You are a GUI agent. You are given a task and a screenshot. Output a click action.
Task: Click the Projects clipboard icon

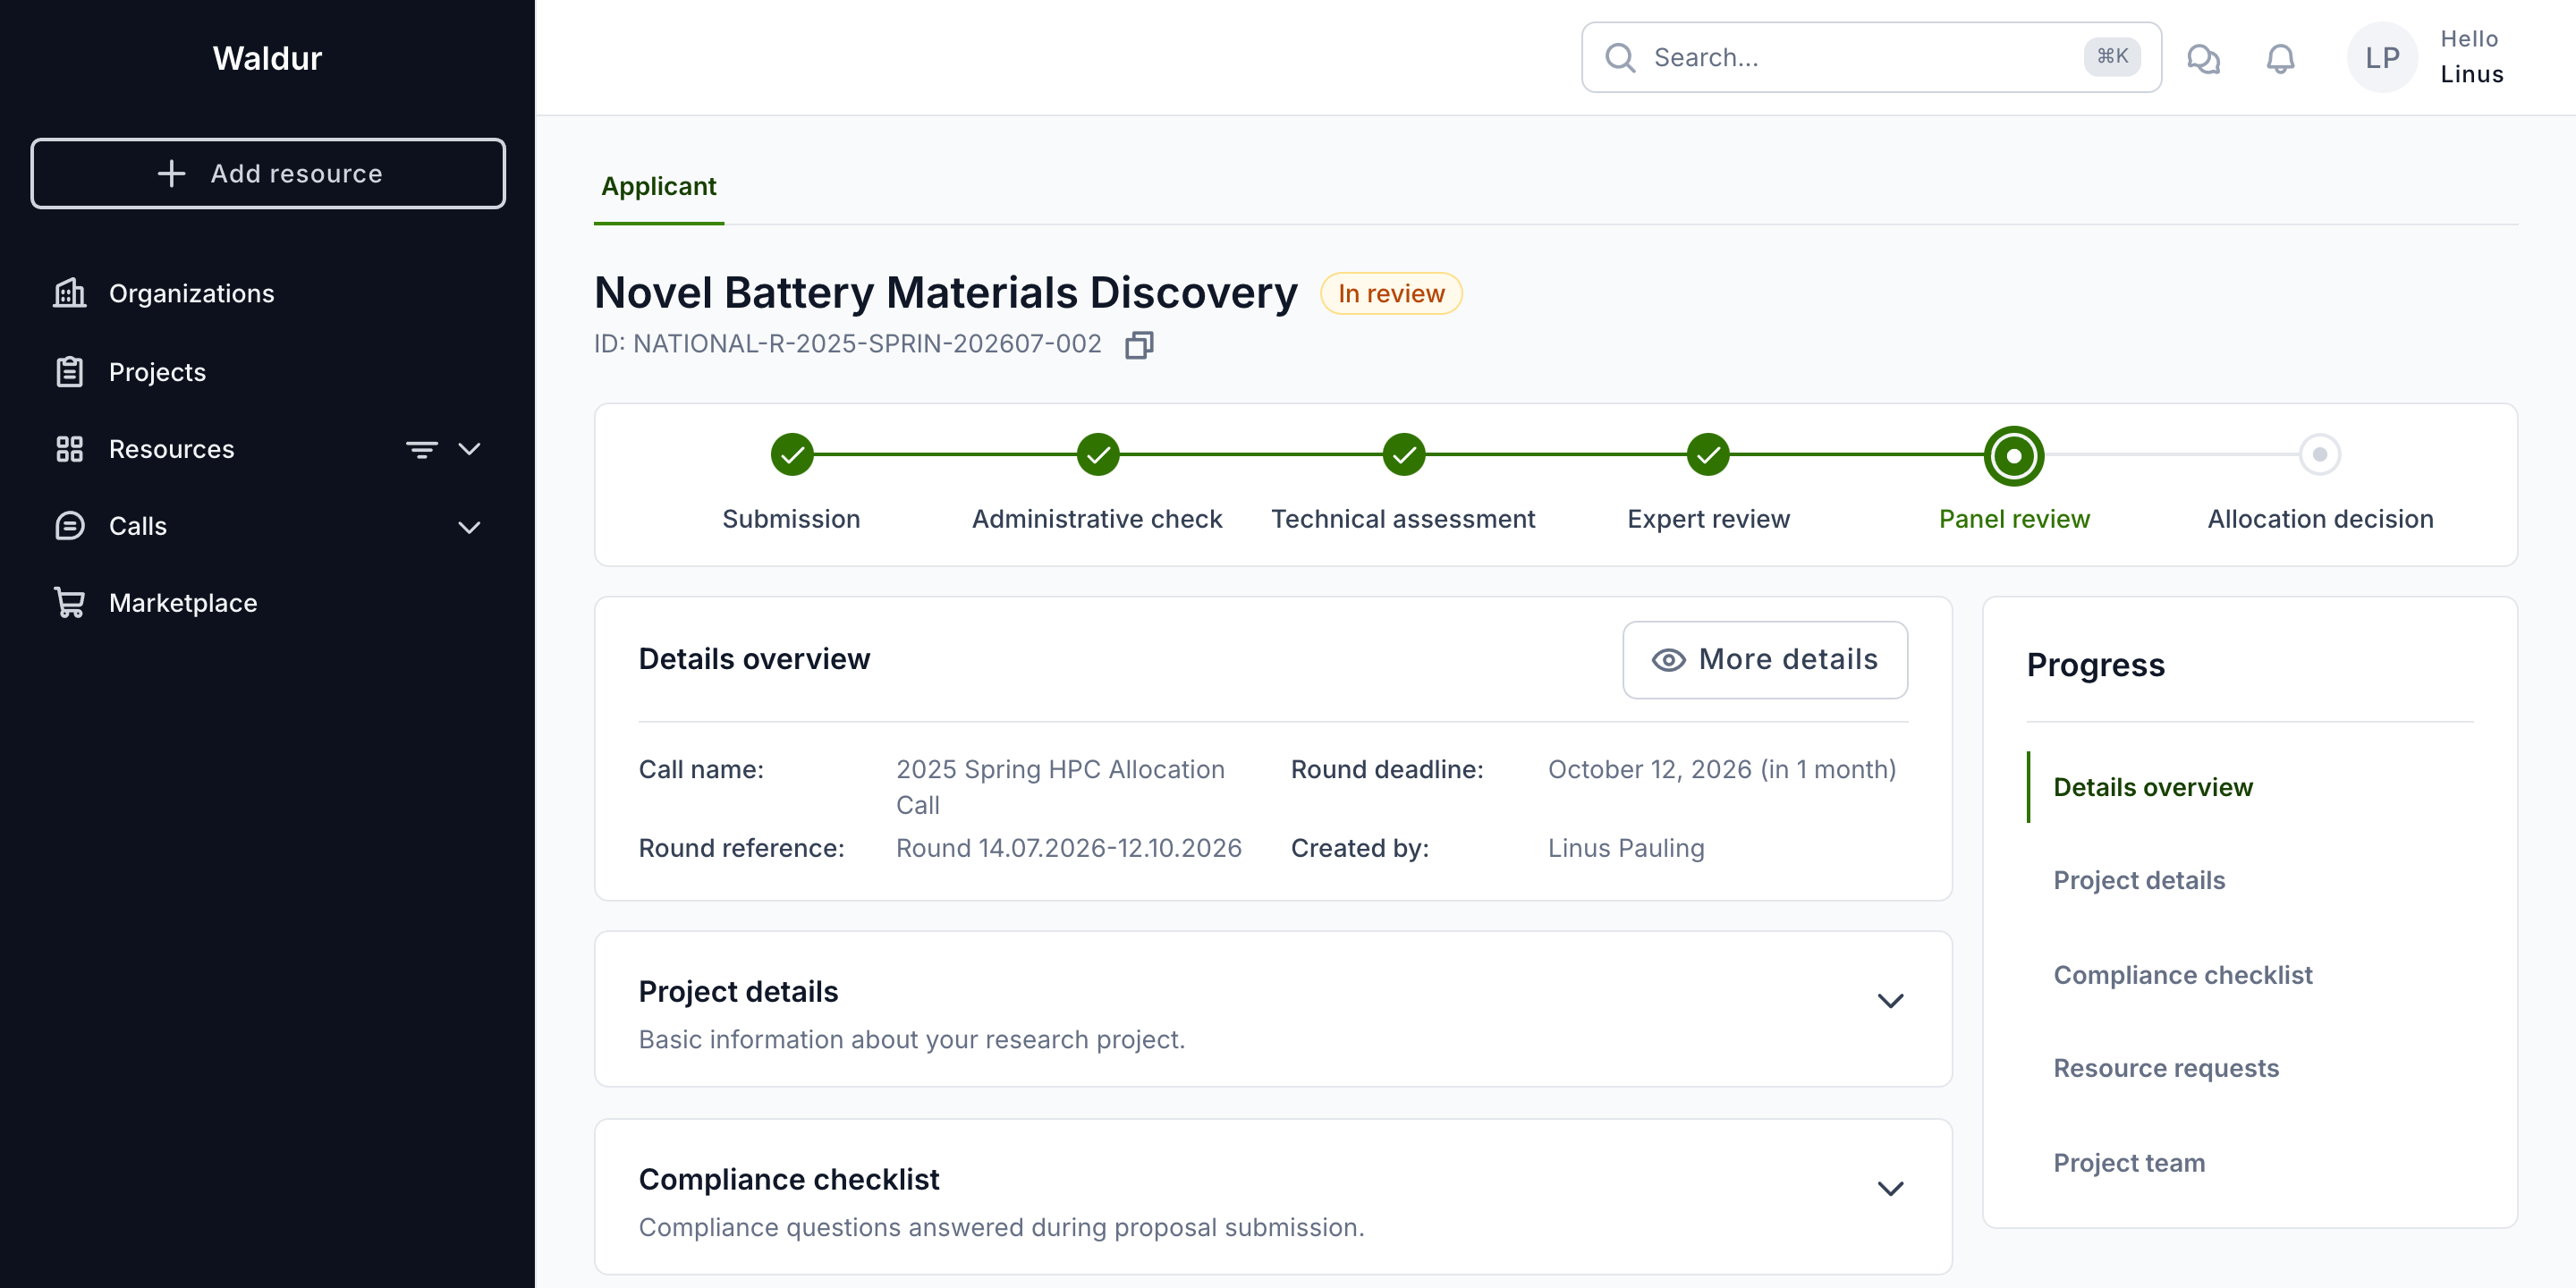pos(69,371)
